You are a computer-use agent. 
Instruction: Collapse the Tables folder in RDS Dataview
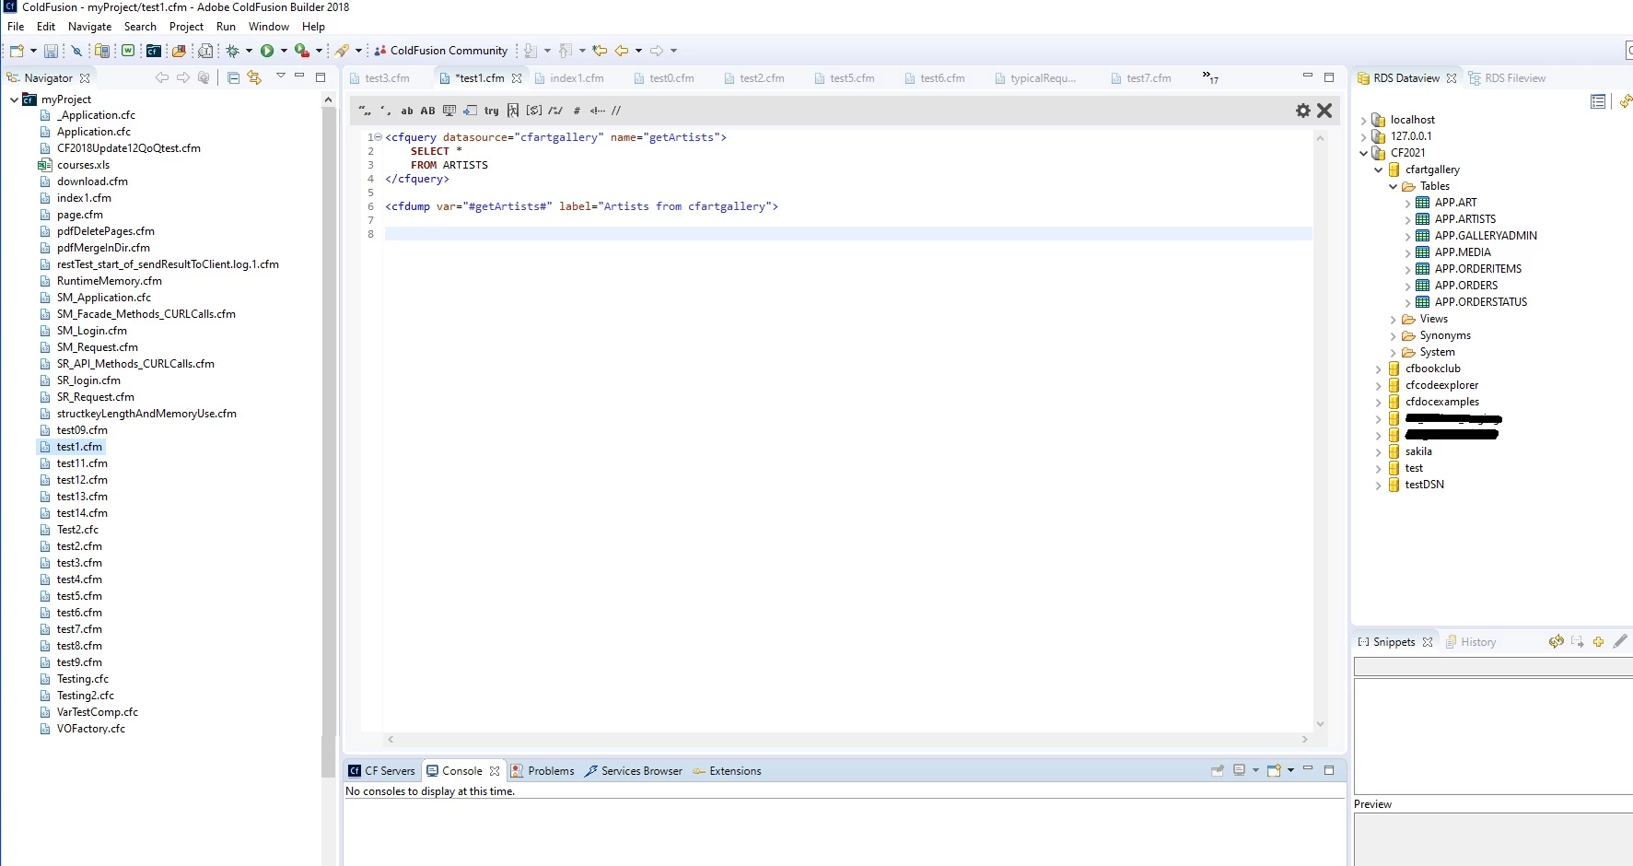(1394, 187)
